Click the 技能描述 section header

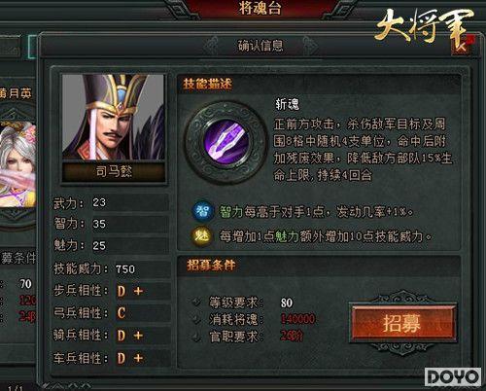pos(208,84)
